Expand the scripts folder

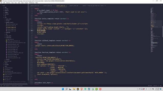click(x=4, y=65)
